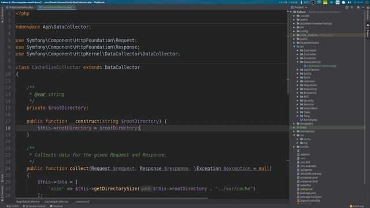
Task: Collapse the DataCollector folder
Action: coord(298,62)
